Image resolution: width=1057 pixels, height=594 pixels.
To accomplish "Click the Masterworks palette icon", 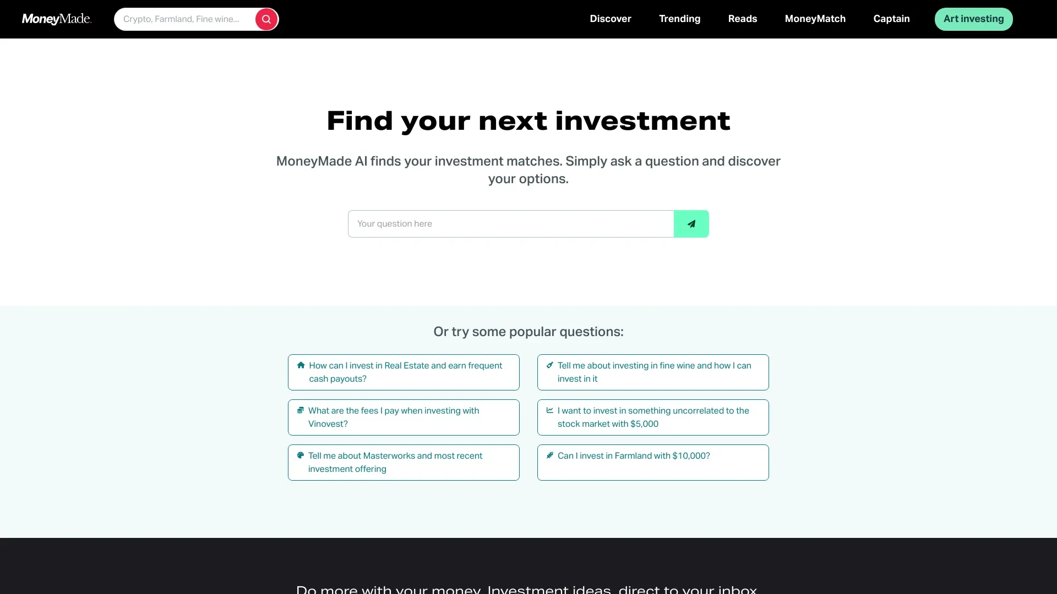I will click(x=301, y=455).
